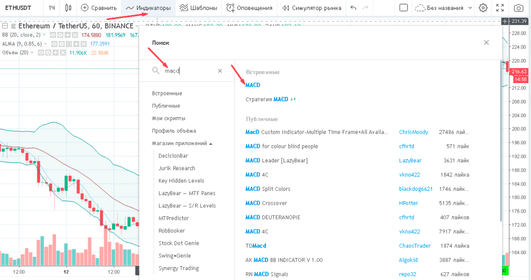Open the candlestick chart style selector
531x280 pixels.
[68, 8]
